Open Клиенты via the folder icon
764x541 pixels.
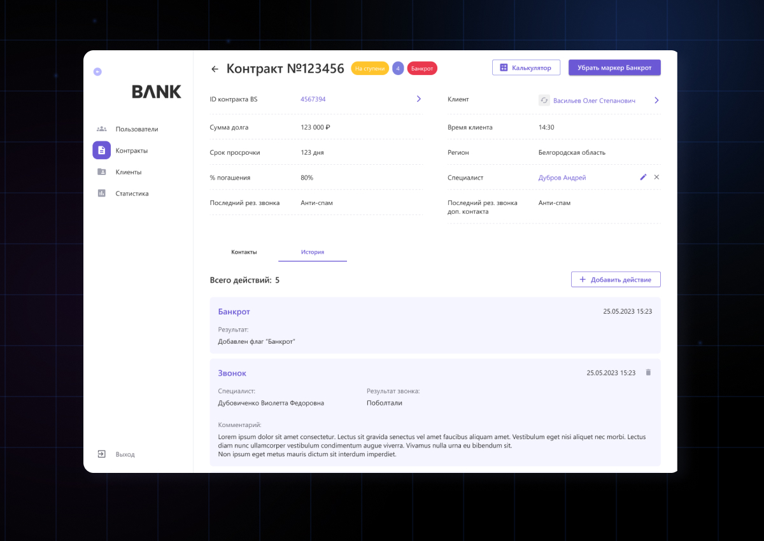coord(101,172)
